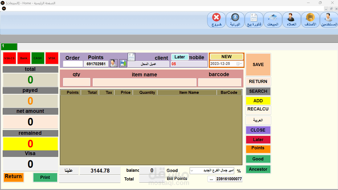Screen dimensions: 338x190
Task: Click the 3144.78 value field
Action: [100, 171]
